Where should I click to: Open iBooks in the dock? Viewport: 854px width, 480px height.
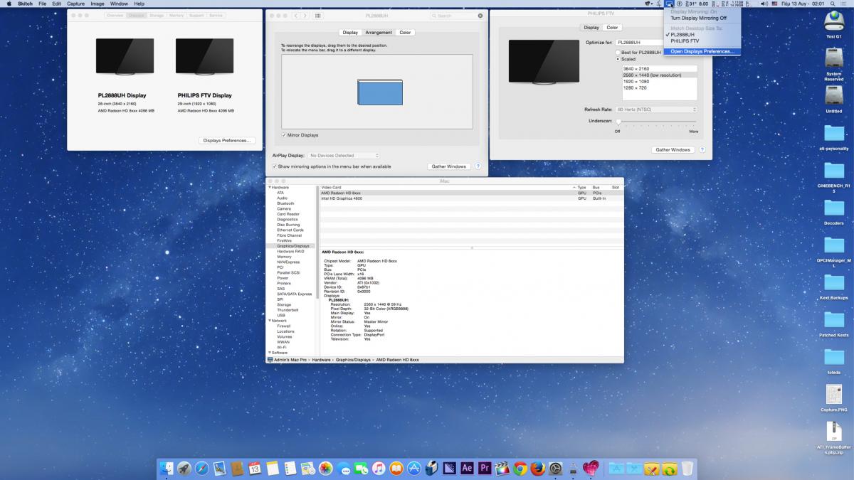tap(396, 469)
